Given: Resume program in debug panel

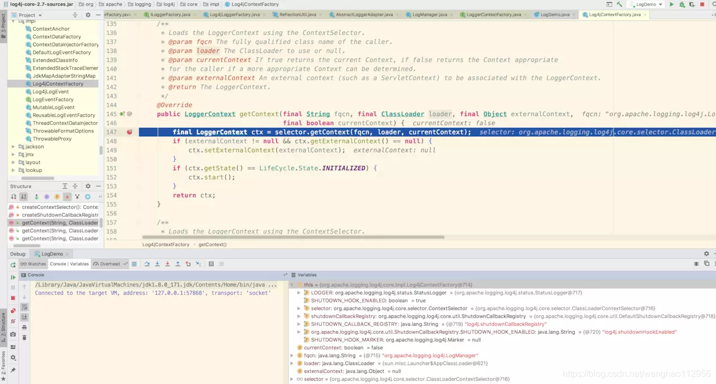Looking at the screenshot, I should (13, 277).
